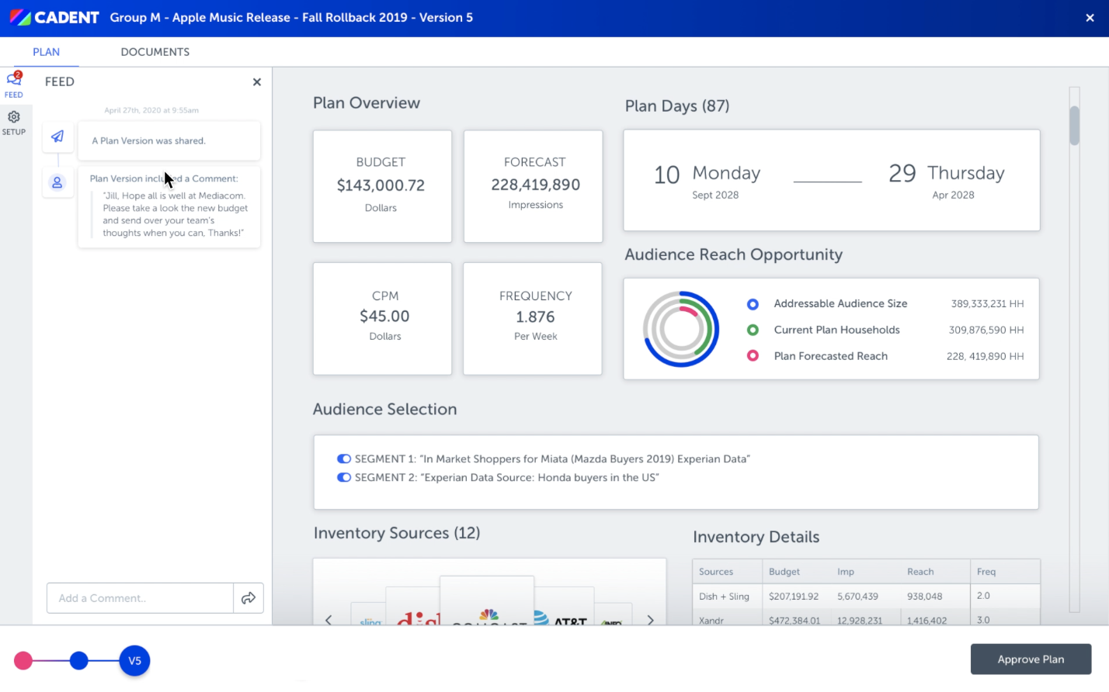Screen dimensions: 1109x692
Task: Click the blue Addressable Audience Size marker
Action: (753, 304)
